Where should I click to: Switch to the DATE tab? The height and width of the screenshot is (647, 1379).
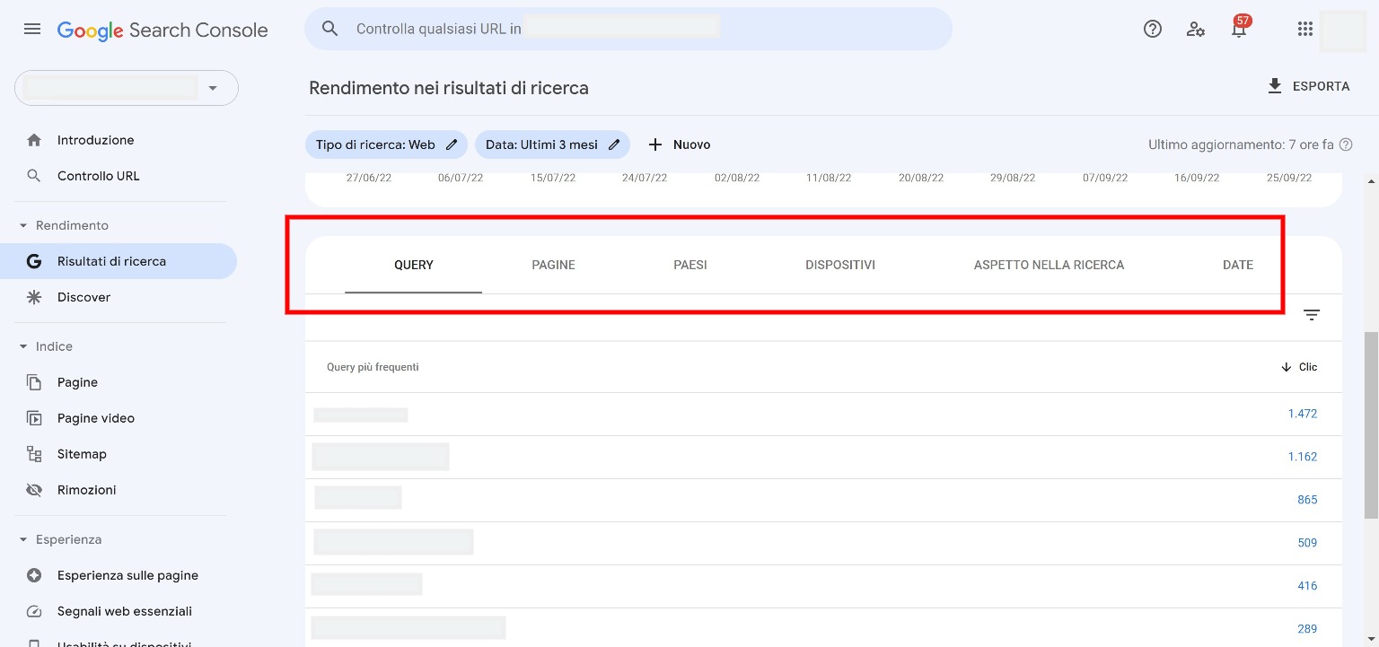(1238, 265)
